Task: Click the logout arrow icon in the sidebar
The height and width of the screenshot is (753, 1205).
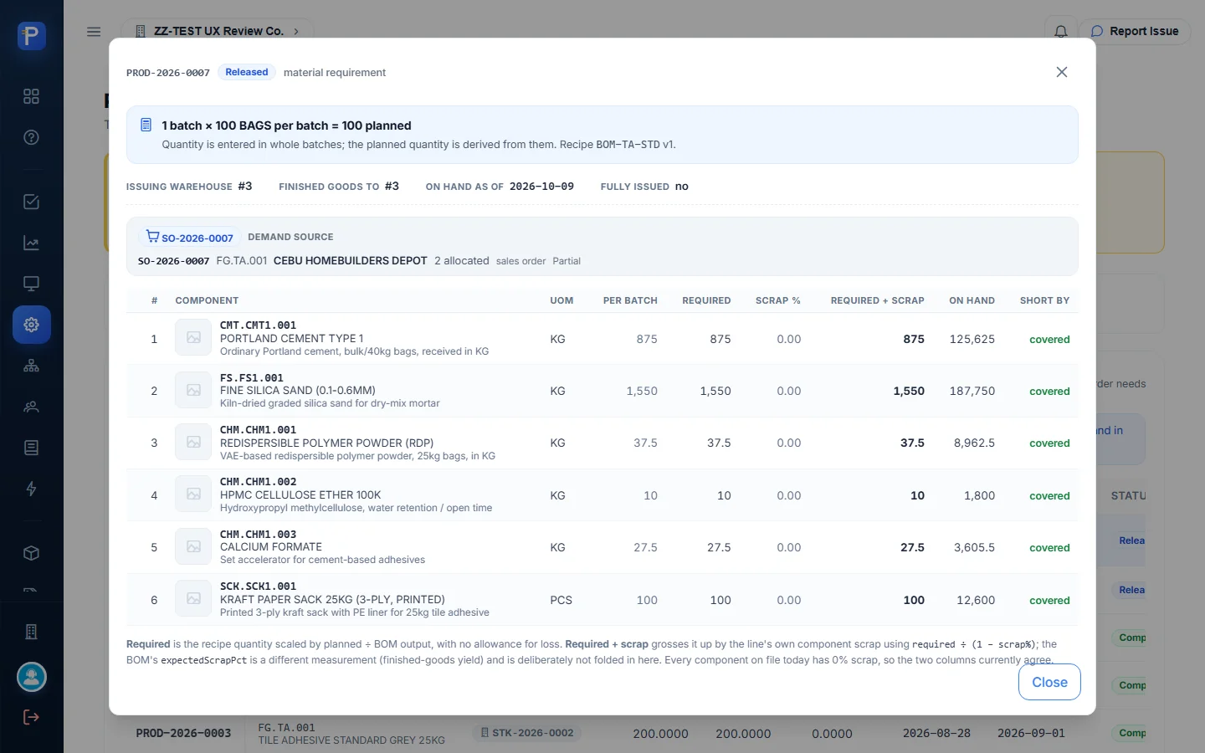Action: pos(31,717)
